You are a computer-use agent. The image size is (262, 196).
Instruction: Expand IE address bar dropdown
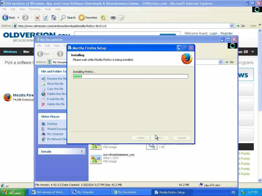232,26
